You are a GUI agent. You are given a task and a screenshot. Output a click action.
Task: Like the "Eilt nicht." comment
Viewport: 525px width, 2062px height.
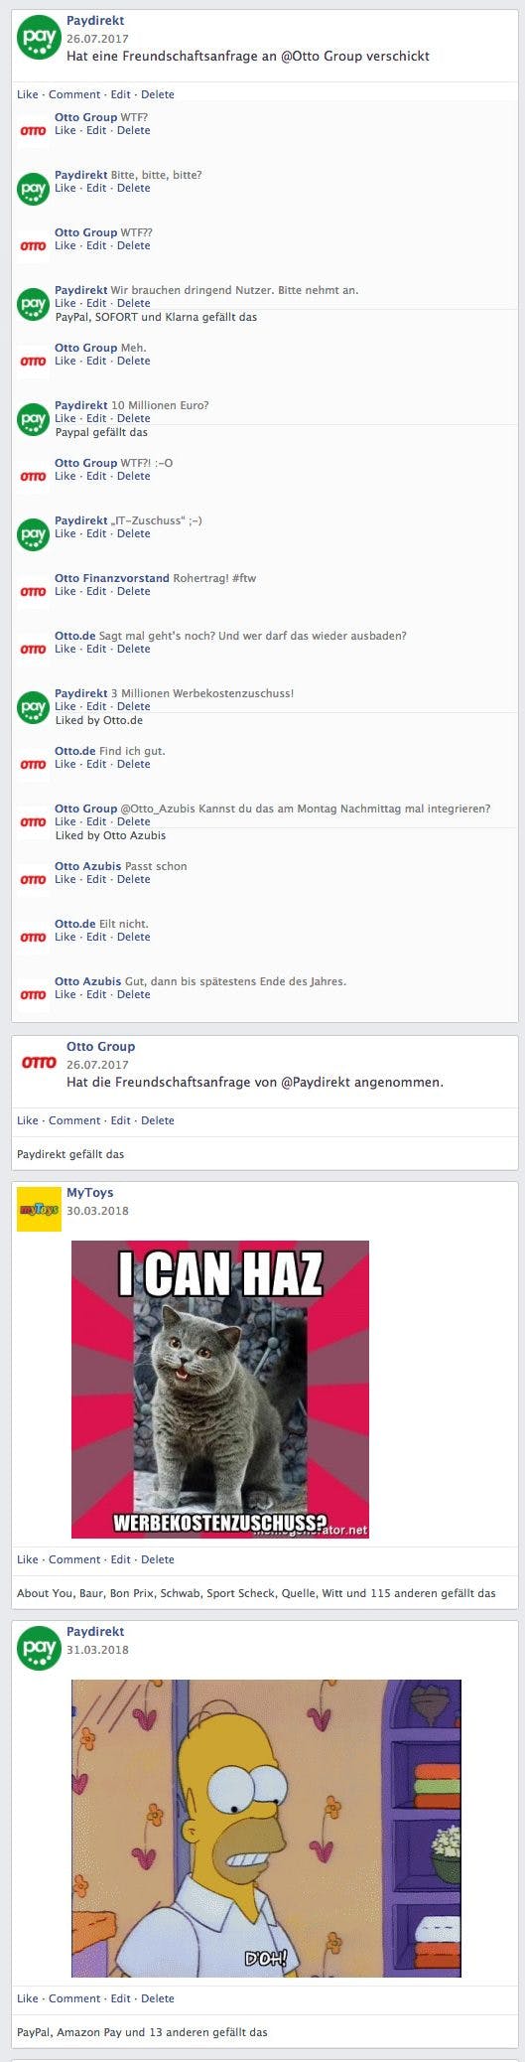(x=65, y=937)
